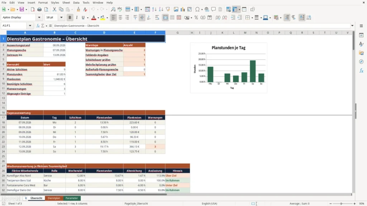Apply the highlighting background color swatch
This screenshot has width=367, height=206.
pyautogui.click(x=103, y=18)
